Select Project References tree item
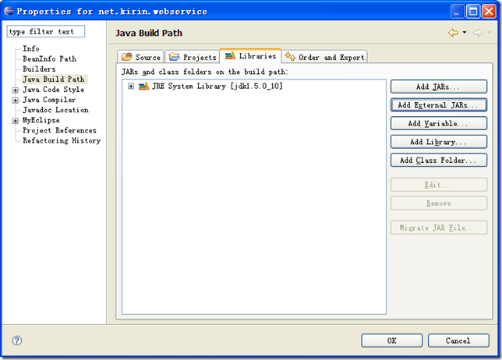 (x=59, y=131)
